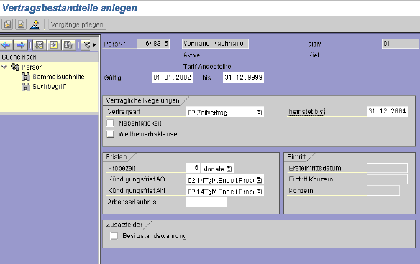Select Suchbegriff in the search tree
Screen dimensions: 420x264
[50, 87]
